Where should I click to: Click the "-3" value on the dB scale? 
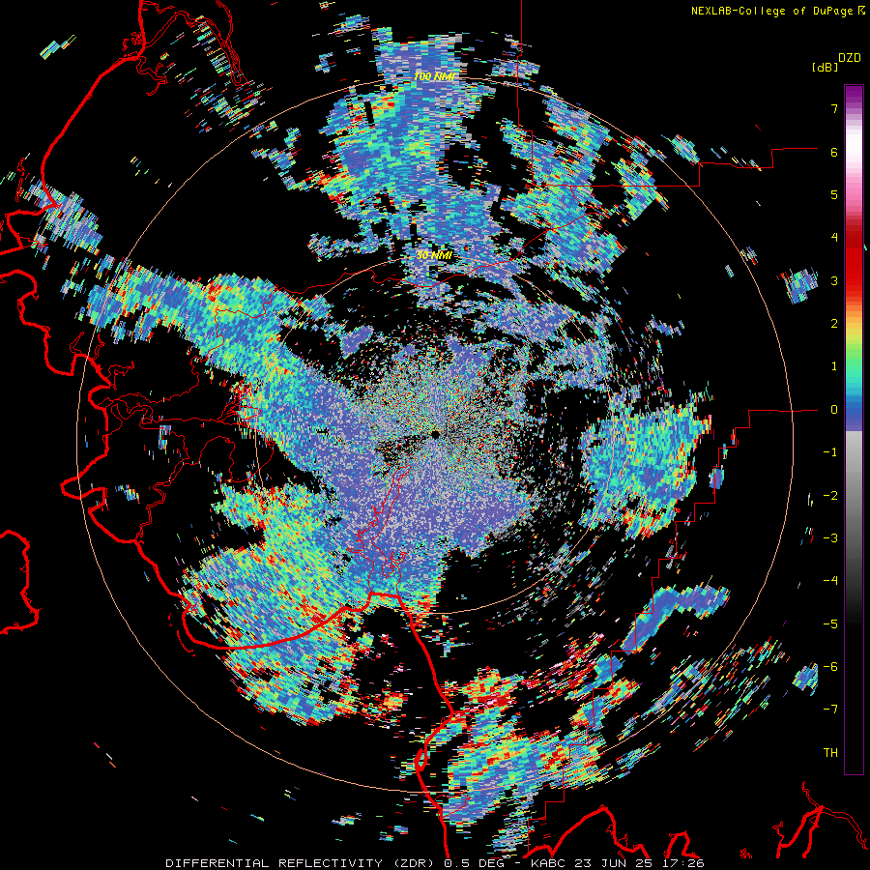pyautogui.click(x=830, y=538)
